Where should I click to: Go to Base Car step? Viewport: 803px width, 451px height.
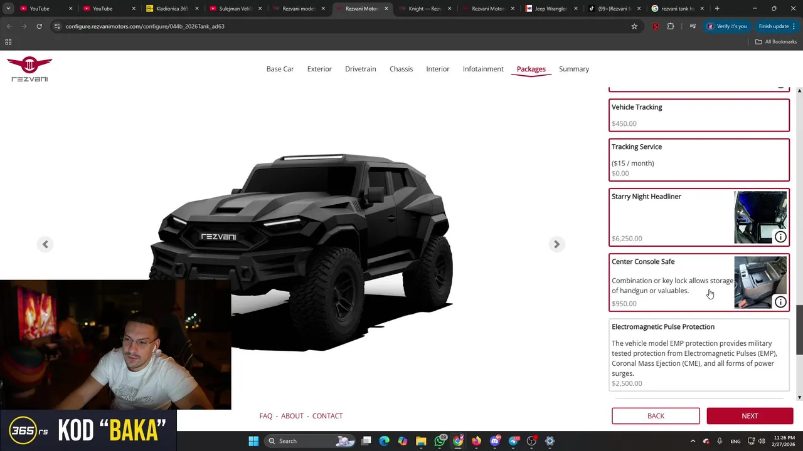pyautogui.click(x=280, y=69)
